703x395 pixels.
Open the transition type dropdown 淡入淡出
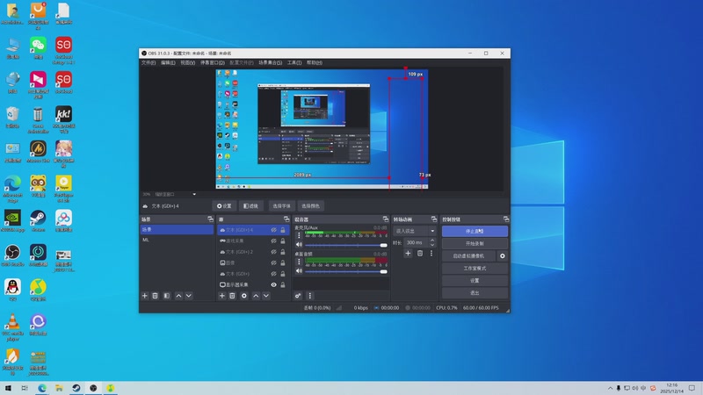(x=415, y=231)
